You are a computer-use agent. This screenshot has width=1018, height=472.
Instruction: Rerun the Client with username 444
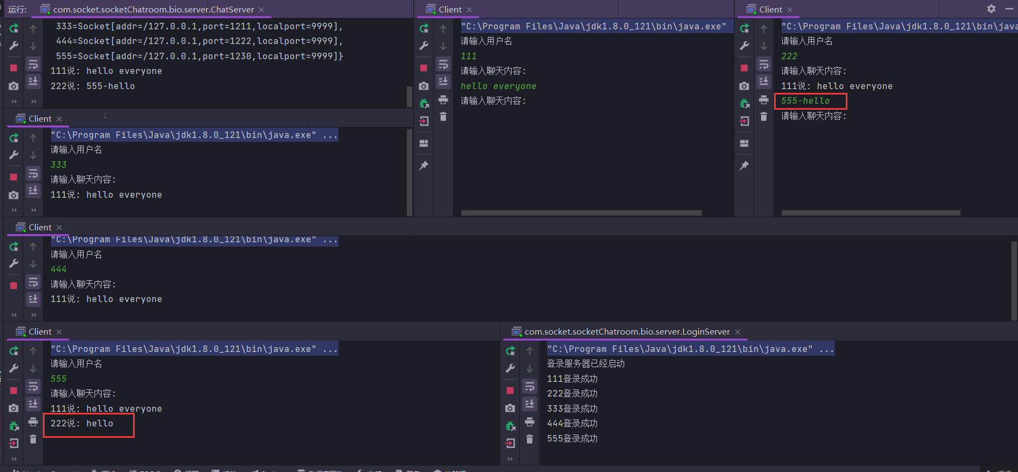coord(14,247)
